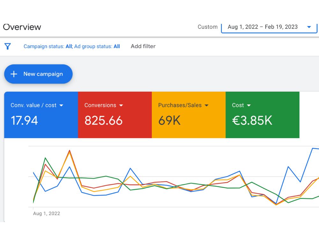Click the Ad group status: All filter
Viewport: 319px width, 239px height.
97,46
